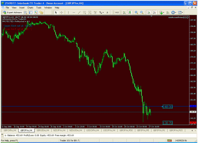Viewport: 198px width, 143px height.
Task: Open the Window menu
Action: pos(48,8)
